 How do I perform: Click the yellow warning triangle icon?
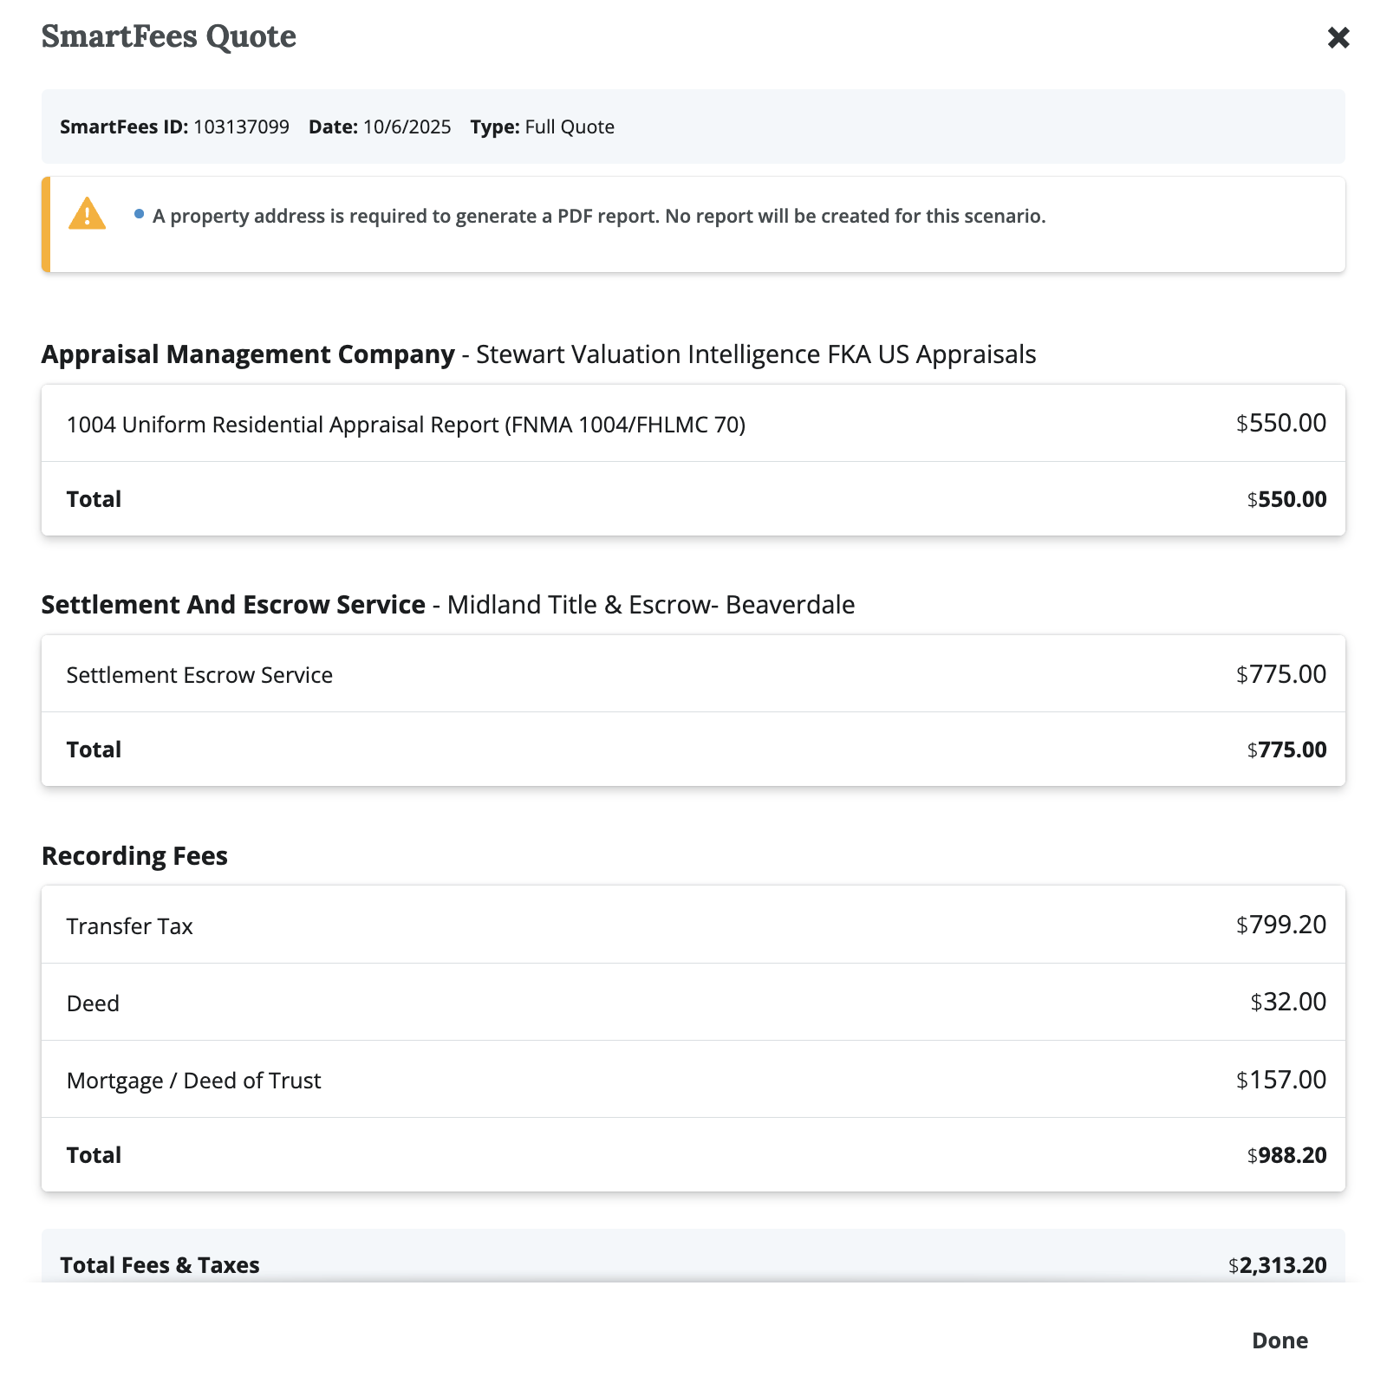(x=87, y=214)
